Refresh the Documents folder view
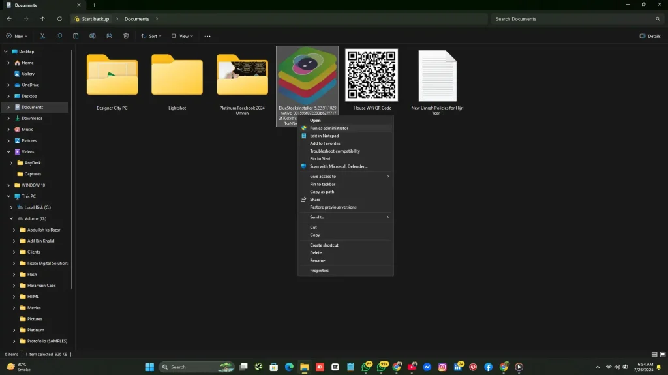The image size is (668, 375). click(59, 19)
